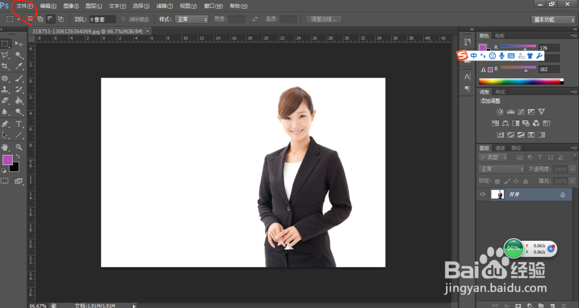Open the History panel icon
Image resolution: width=579 pixels, height=308 pixels.
(467, 42)
